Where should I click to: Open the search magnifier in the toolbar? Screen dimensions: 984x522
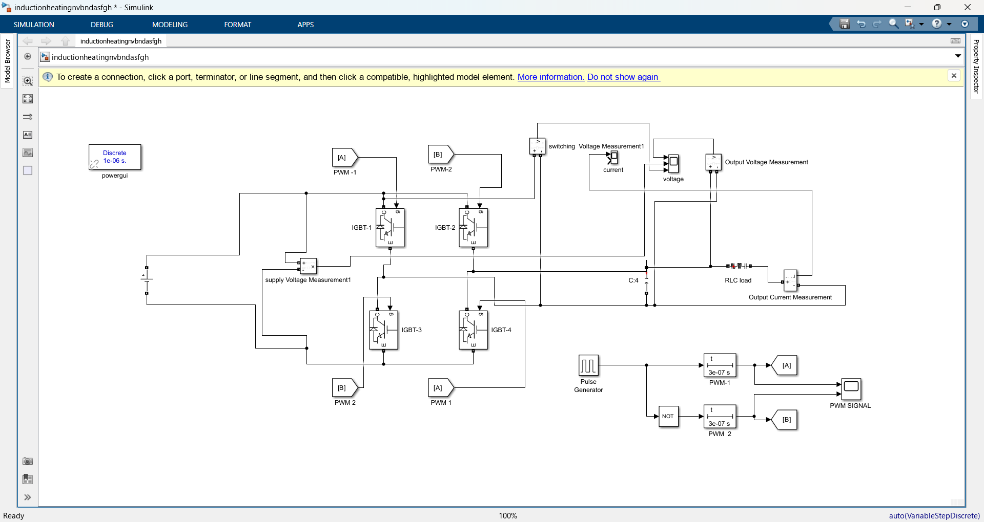click(x=894, y=24)
